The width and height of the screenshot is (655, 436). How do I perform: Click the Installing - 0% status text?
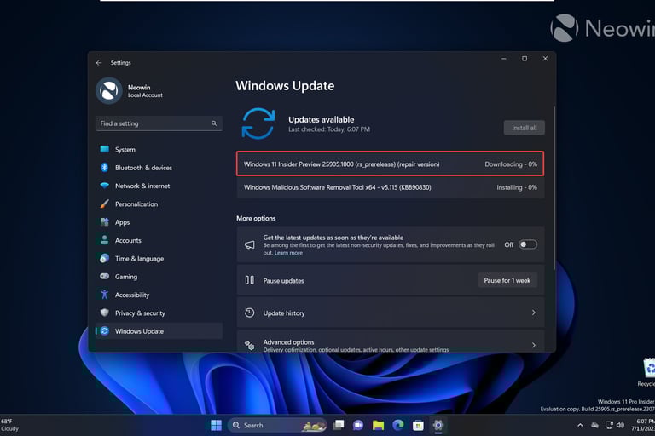click(517, 187)
